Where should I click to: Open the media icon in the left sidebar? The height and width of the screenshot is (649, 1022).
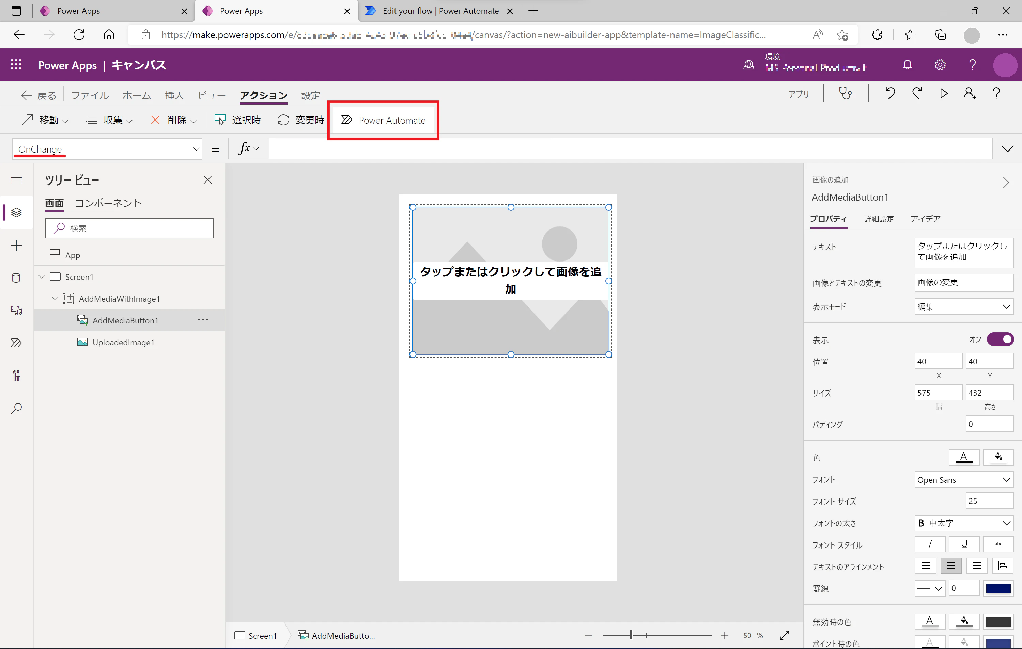click(16, 311)
